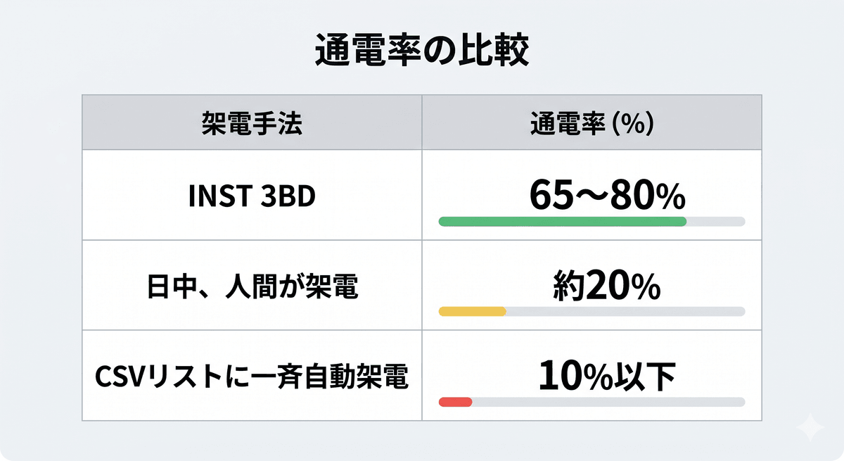Click the word CSV in the last row
Screen dimensions: 844x461
coord(116,377)
